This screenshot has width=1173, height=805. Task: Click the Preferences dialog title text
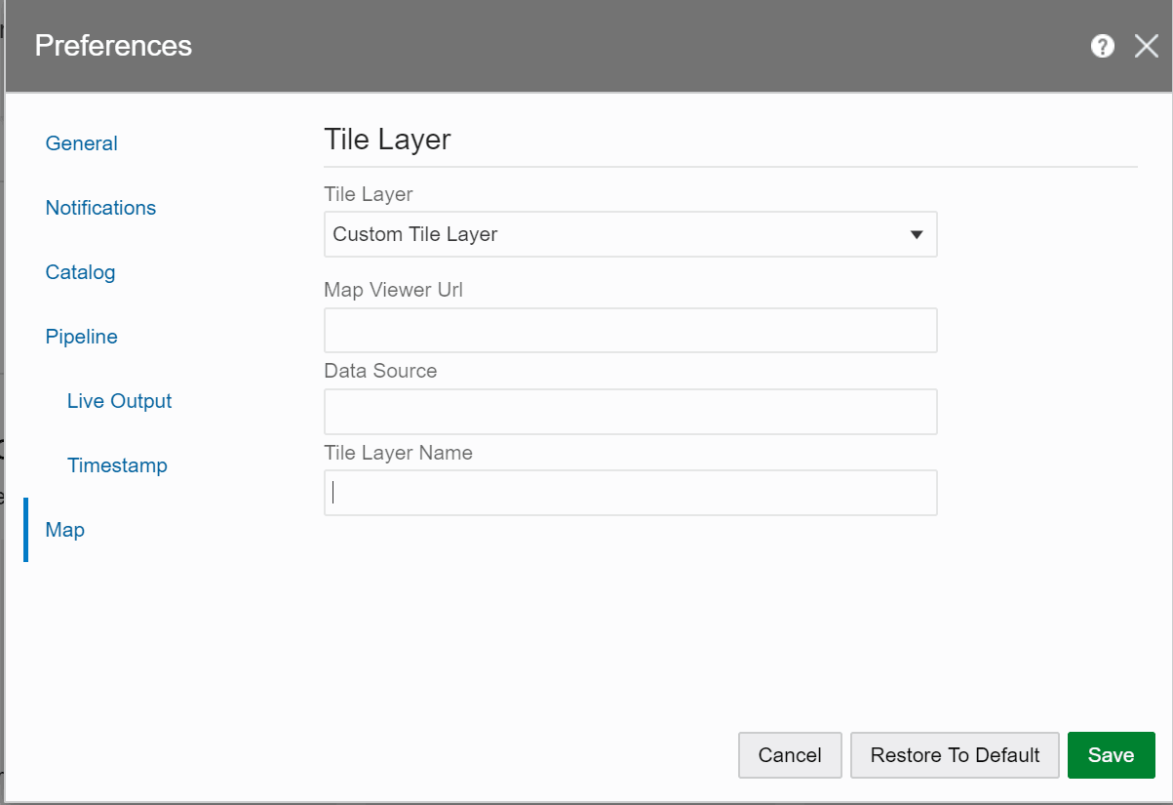click(113, 45)
